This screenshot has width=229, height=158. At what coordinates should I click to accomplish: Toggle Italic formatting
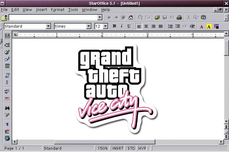(122, 26)
